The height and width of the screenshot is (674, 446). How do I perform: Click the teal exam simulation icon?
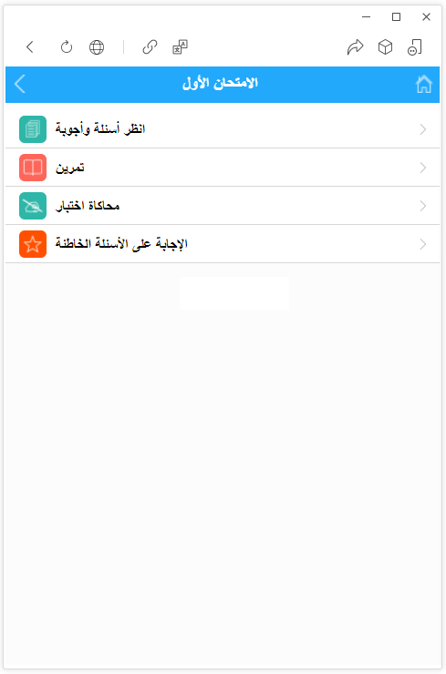(33, 206)
